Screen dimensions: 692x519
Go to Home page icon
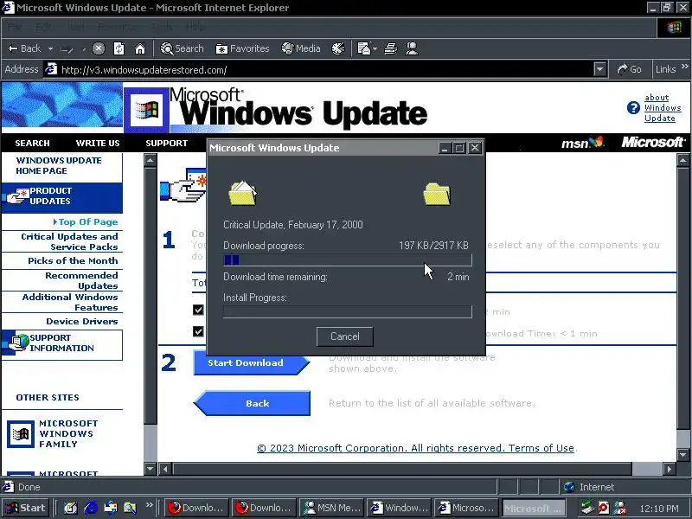click(x=140, y=48)
